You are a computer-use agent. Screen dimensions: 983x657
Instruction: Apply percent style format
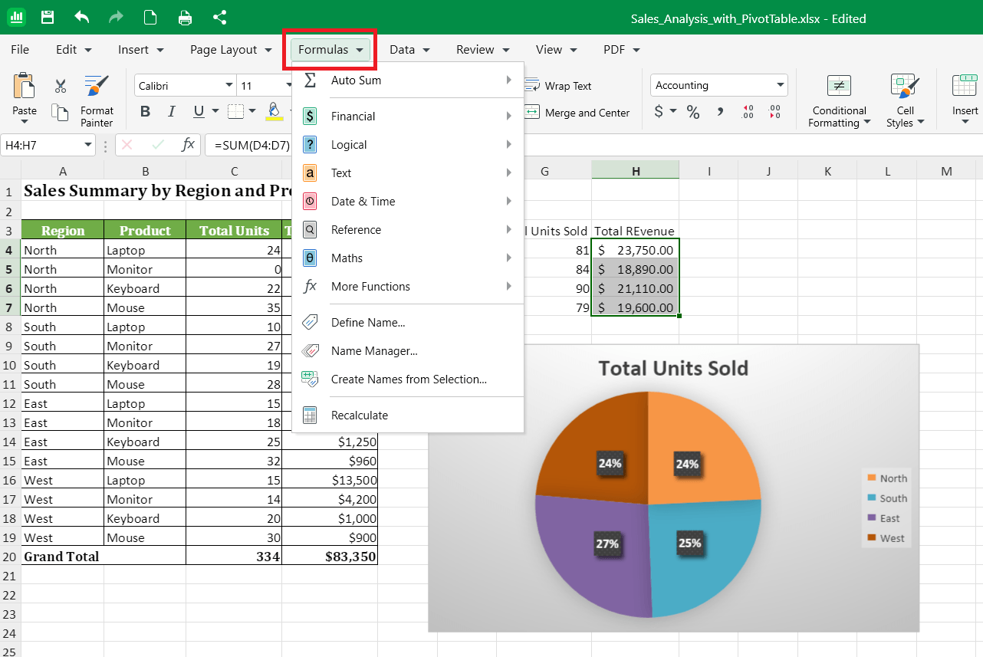[693, 113]
